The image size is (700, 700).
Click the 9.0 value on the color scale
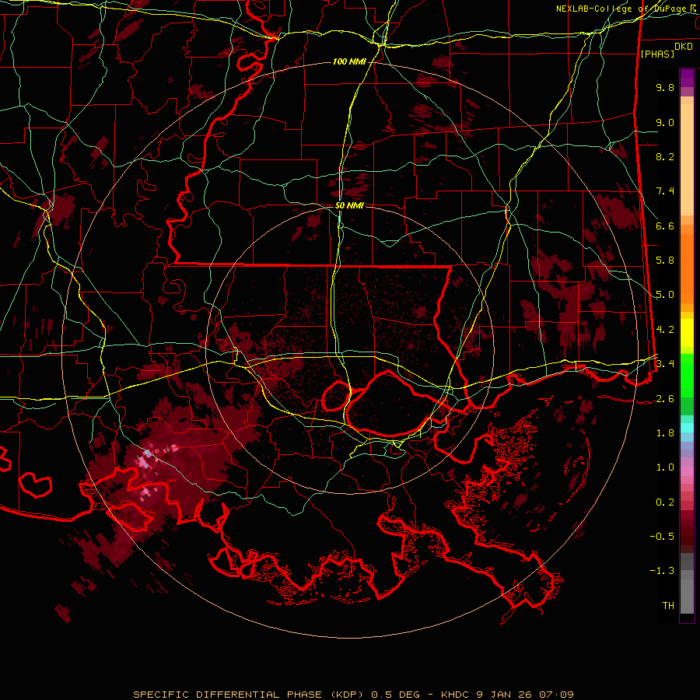click(x=665, y=122)
